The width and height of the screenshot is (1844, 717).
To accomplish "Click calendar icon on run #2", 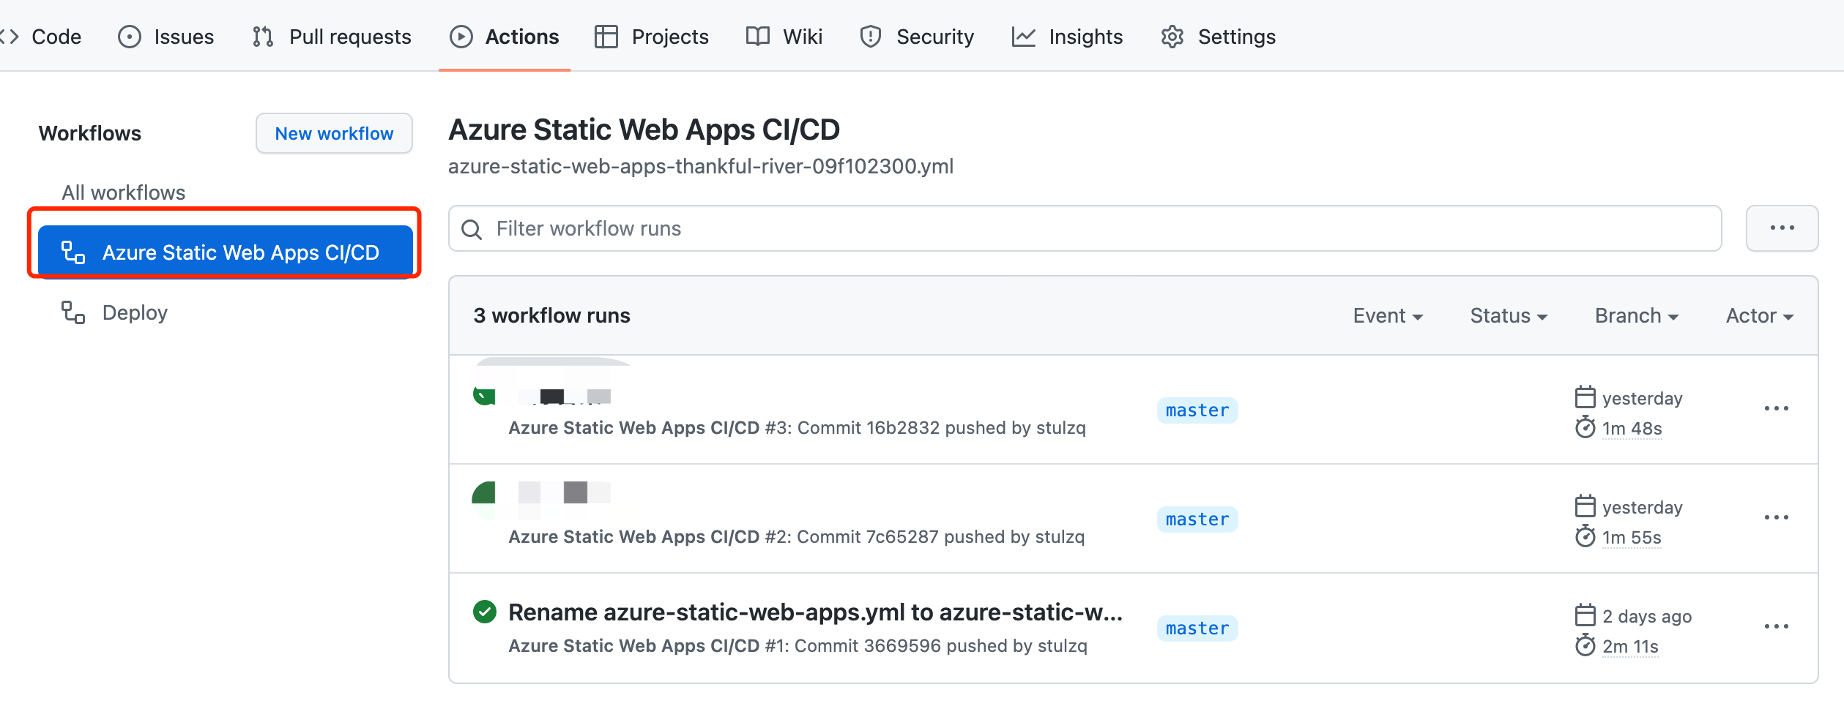I will point(1585,506).
